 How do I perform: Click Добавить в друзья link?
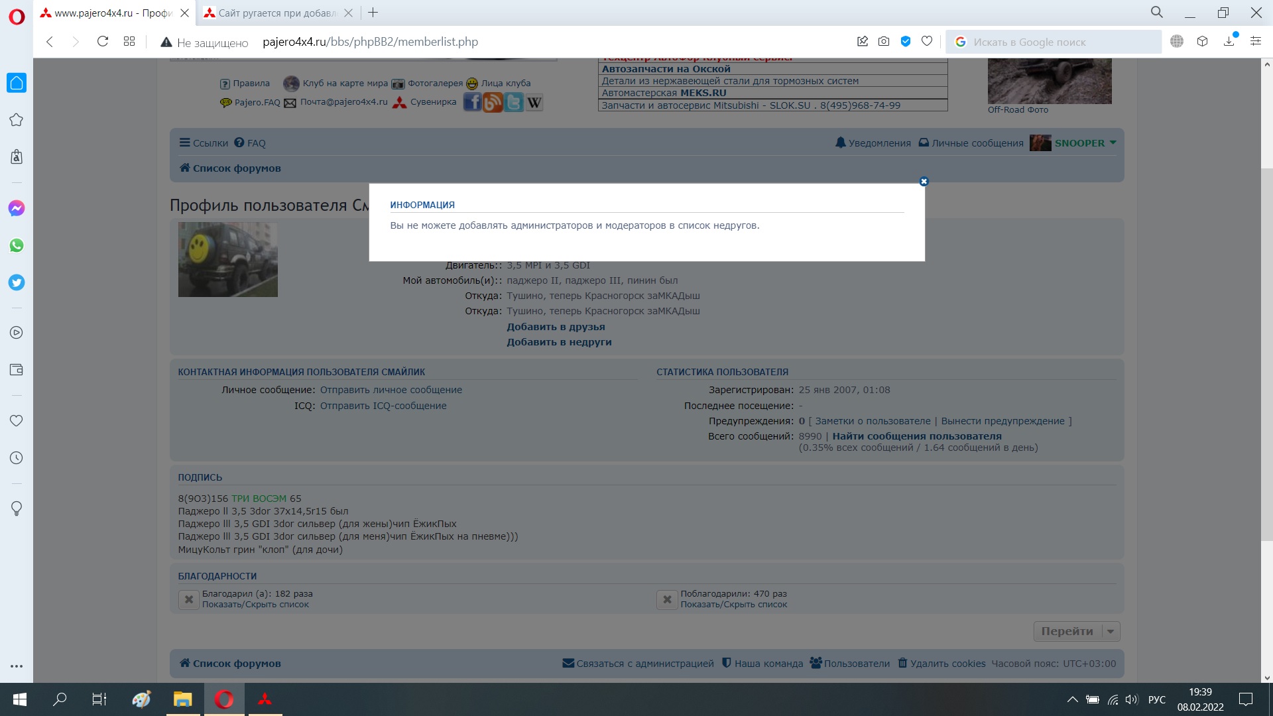(556, 327)
